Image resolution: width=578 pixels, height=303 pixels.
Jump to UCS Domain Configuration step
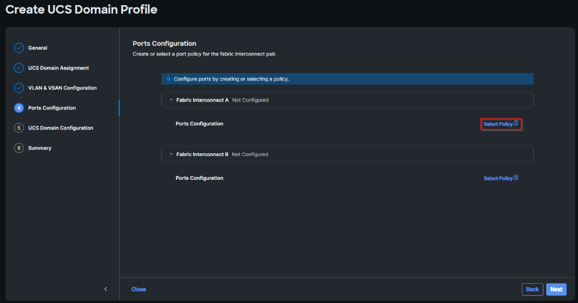coord(61,128)
